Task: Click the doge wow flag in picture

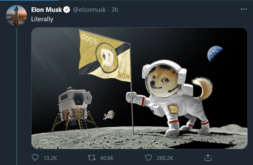Action: pos(104,56)
